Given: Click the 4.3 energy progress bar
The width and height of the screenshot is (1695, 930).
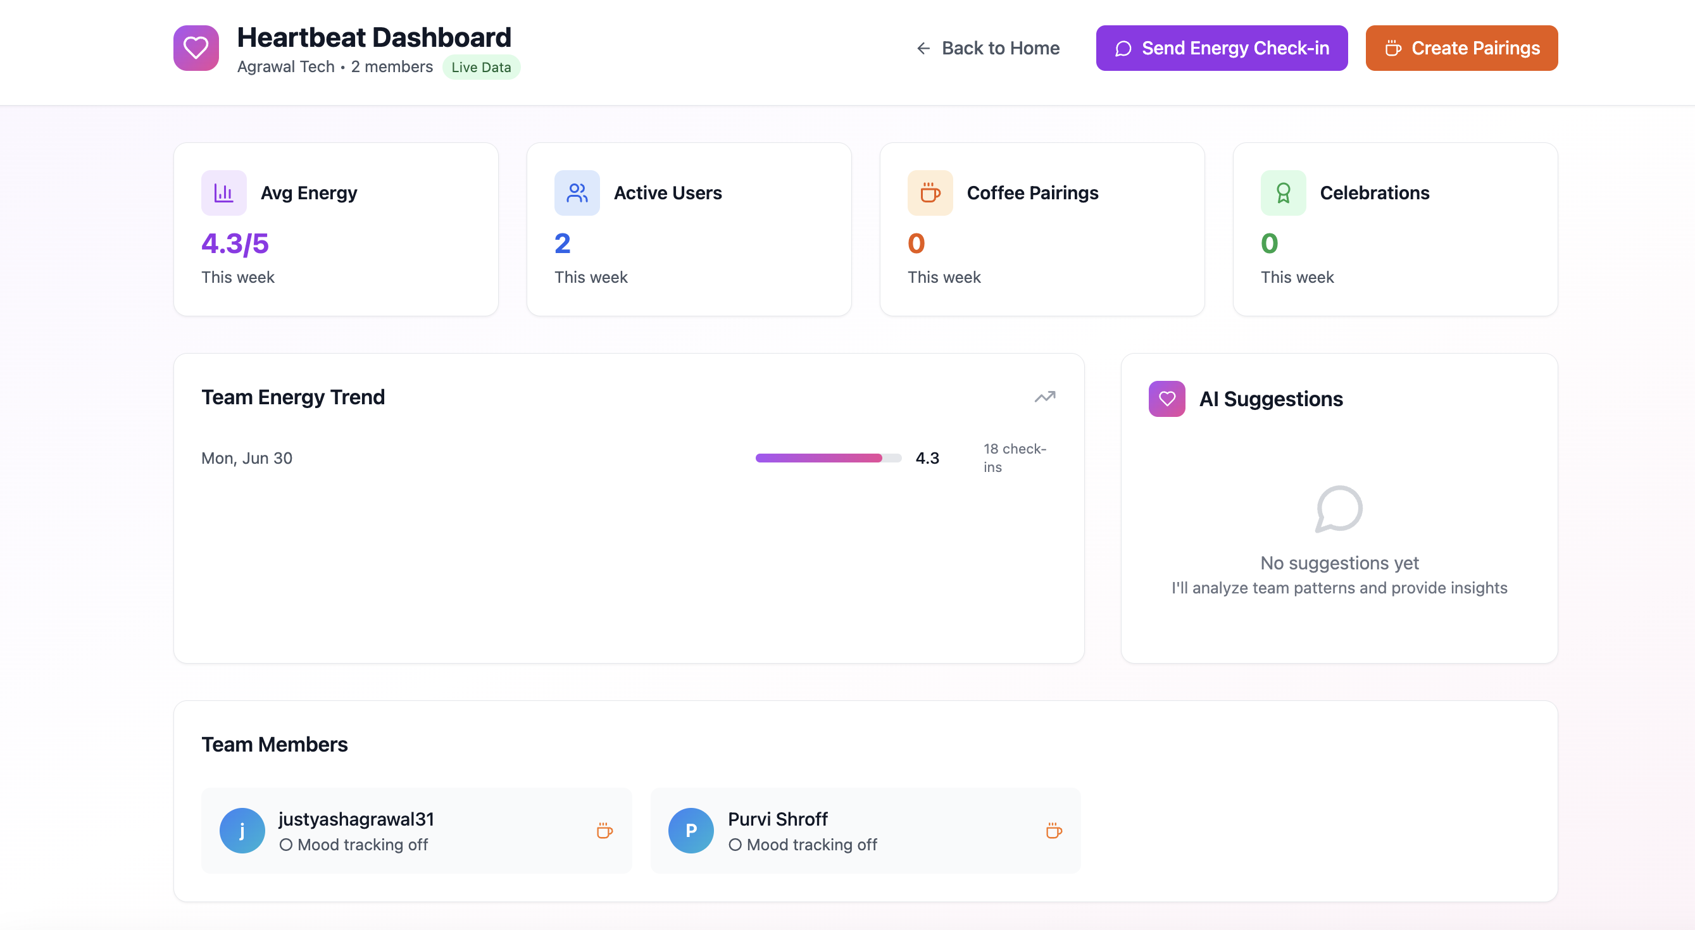Looking at the screenshot, I should 828,458.
